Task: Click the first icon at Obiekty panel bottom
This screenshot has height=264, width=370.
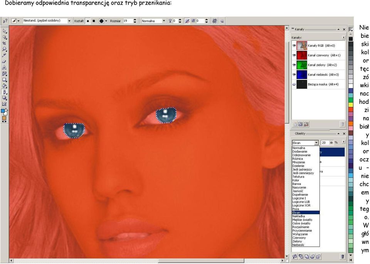Action: [295, 256]
